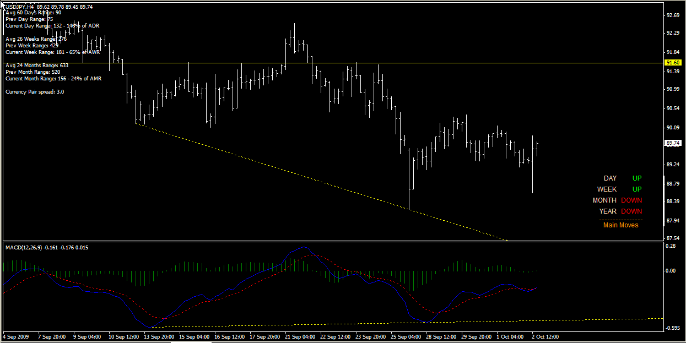Click the 88.39 price scale value

coord(672,202)
